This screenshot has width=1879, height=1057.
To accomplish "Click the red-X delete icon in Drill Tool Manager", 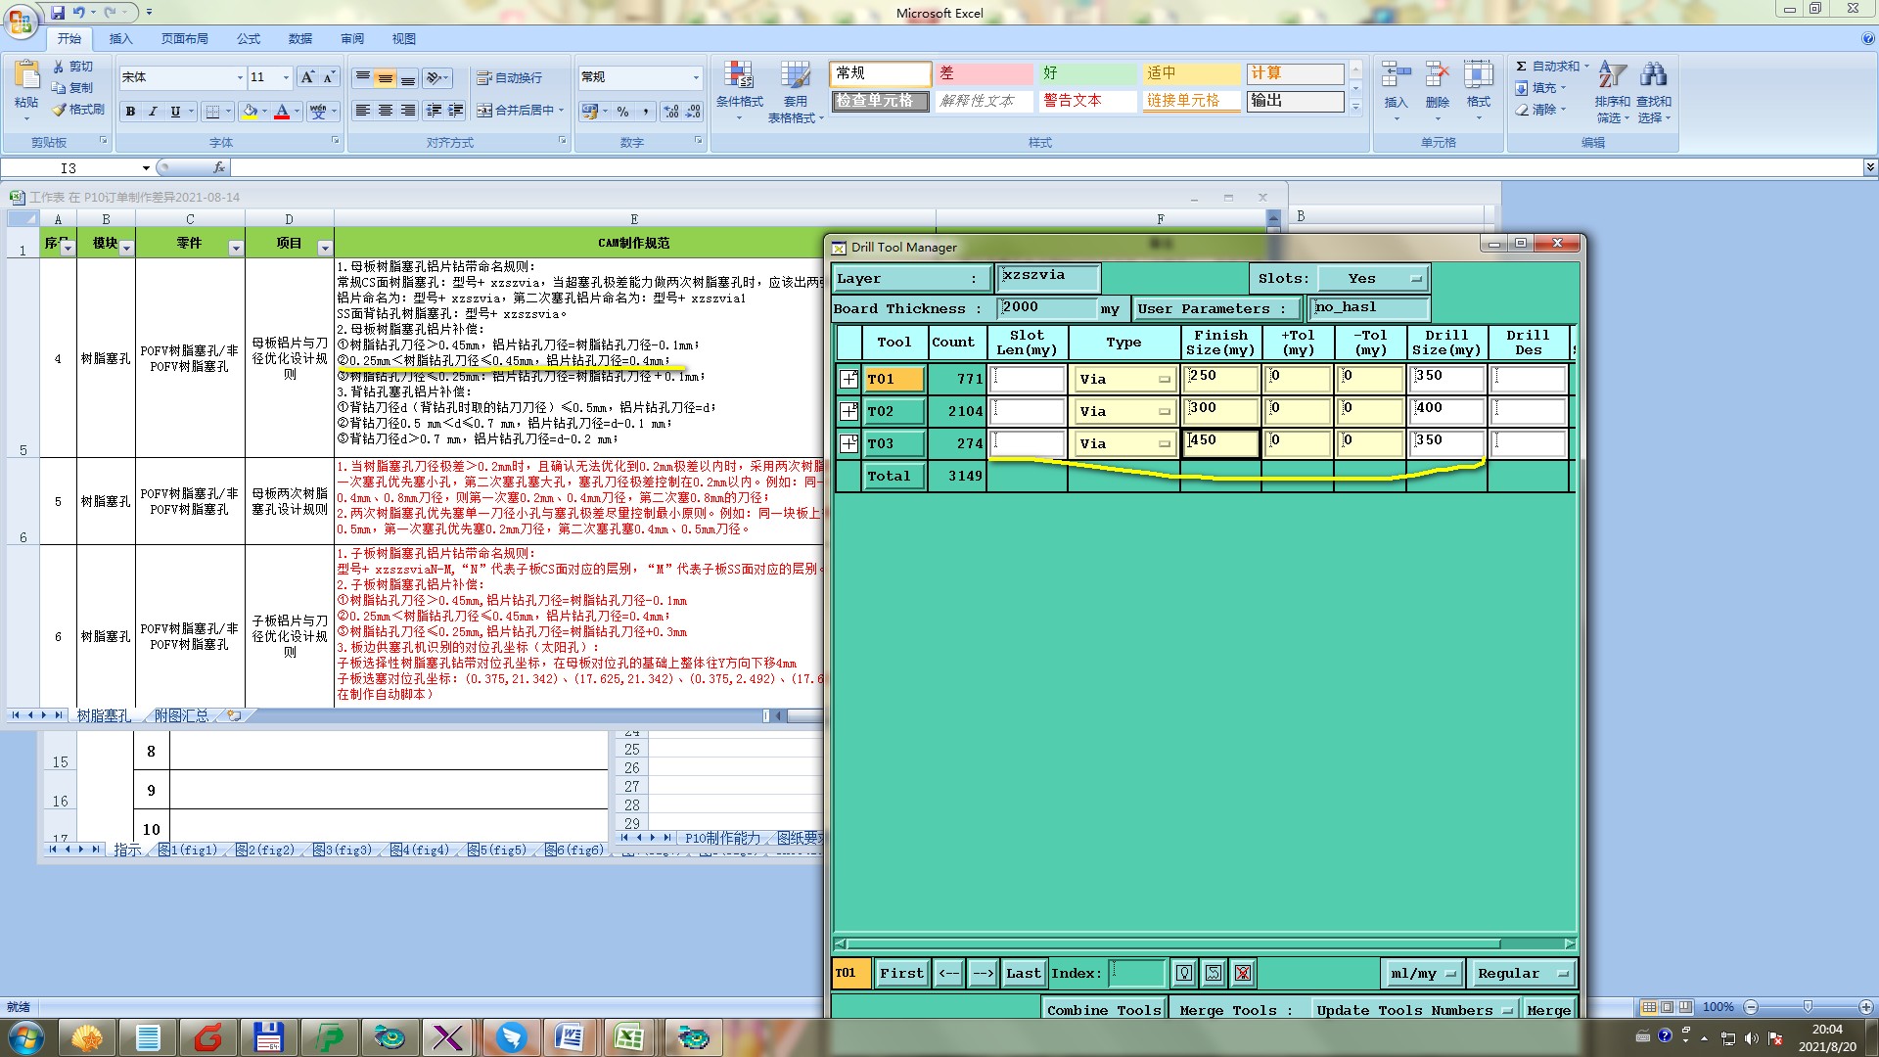I will pyautogui.click(x=1242, y=973).
